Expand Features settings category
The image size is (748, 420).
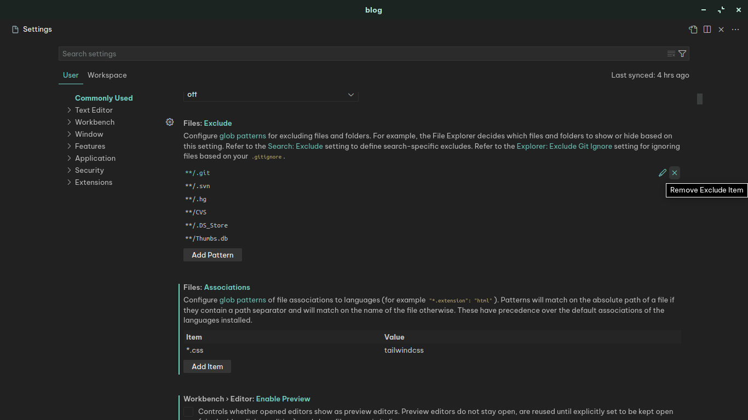(69, 146)
